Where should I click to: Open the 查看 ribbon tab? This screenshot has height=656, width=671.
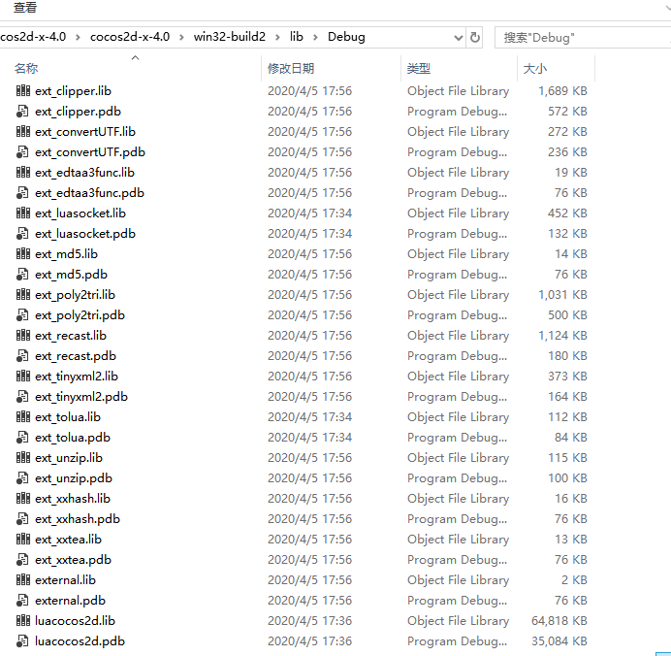25,8
